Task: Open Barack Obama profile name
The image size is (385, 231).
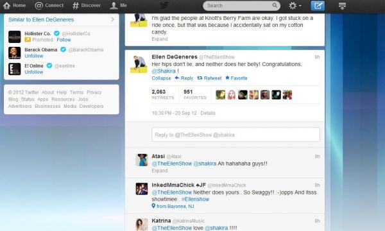Action: click(x=41, y=49)
